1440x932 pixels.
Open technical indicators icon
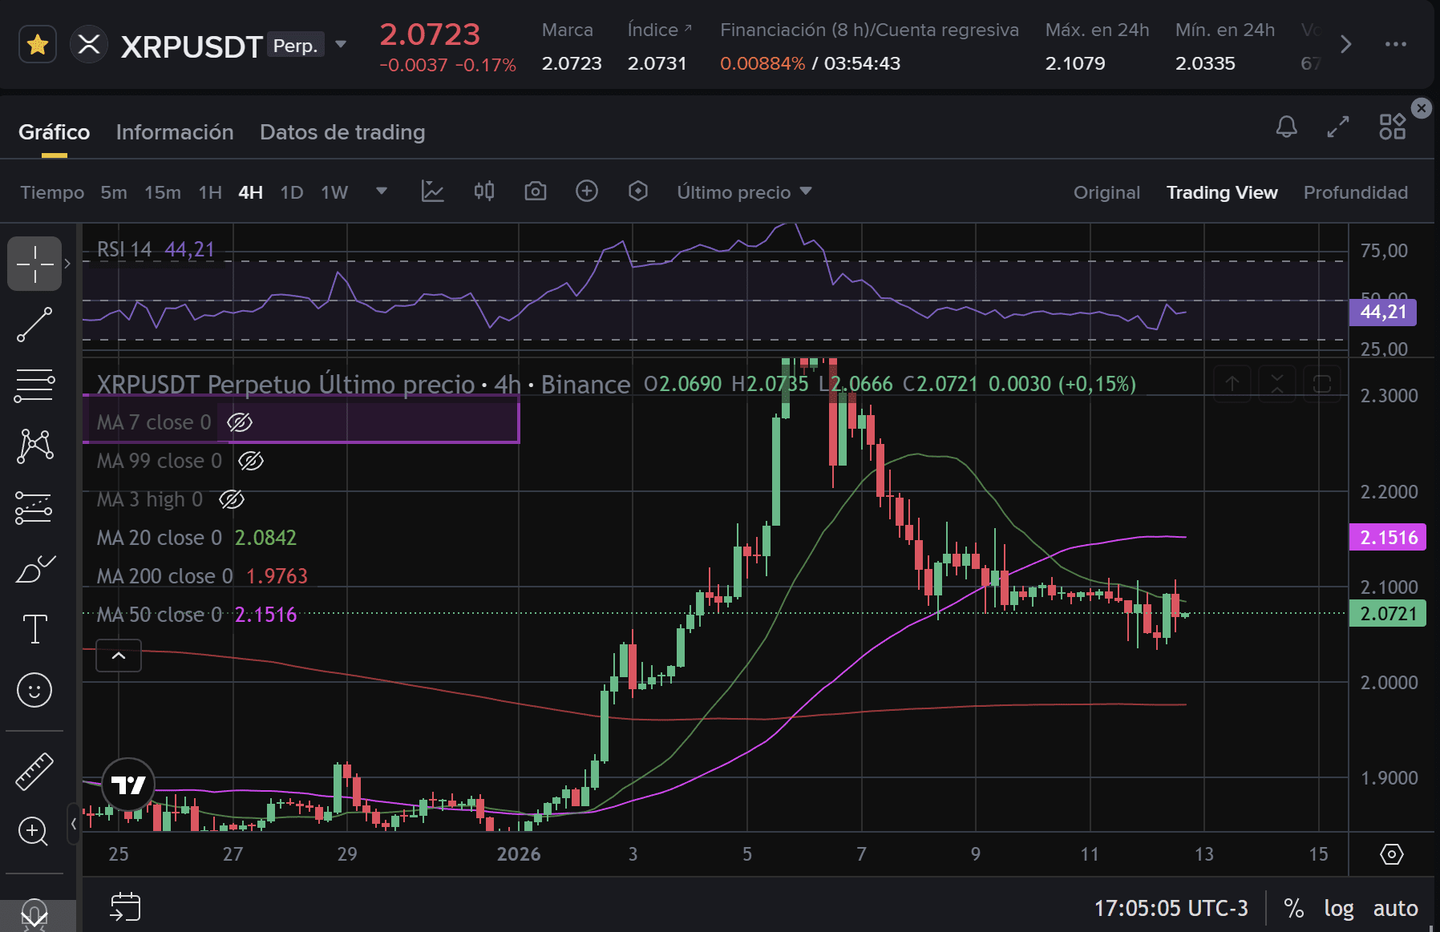433,192
